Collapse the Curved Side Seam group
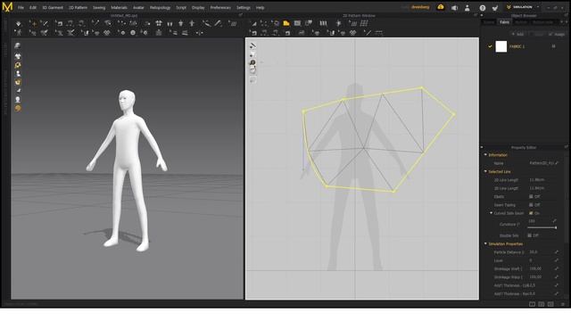Screen dimensions: 571x321 (x=491, y=213)
